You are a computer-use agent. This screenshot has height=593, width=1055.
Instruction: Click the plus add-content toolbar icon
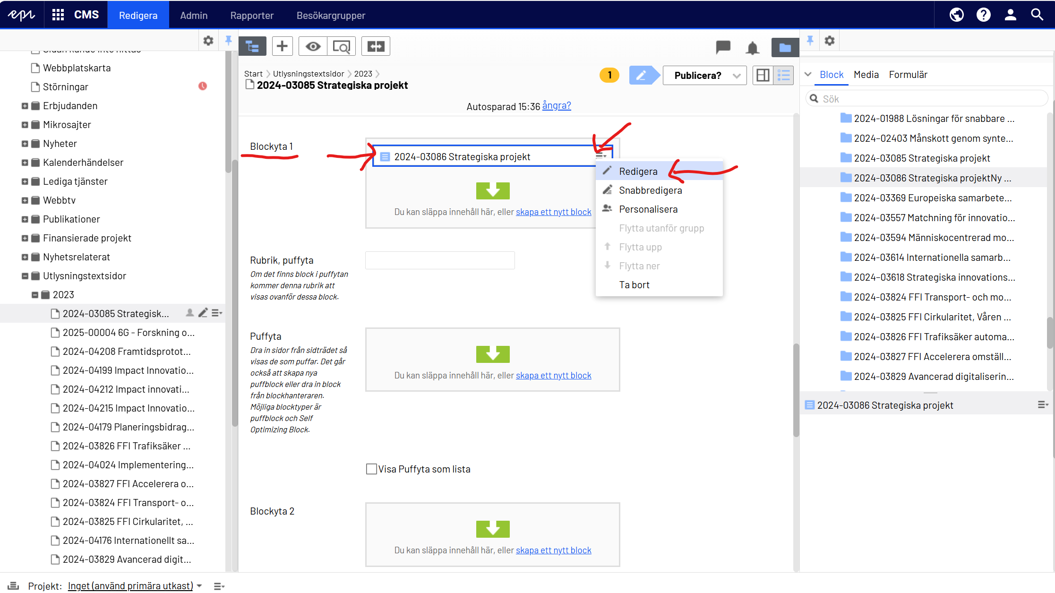click(282, 46)
